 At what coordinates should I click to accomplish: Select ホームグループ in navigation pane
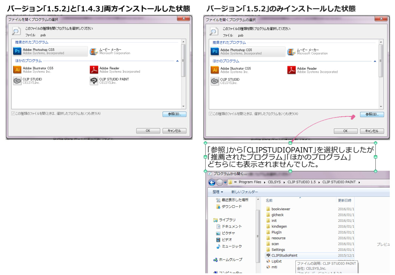228,260
